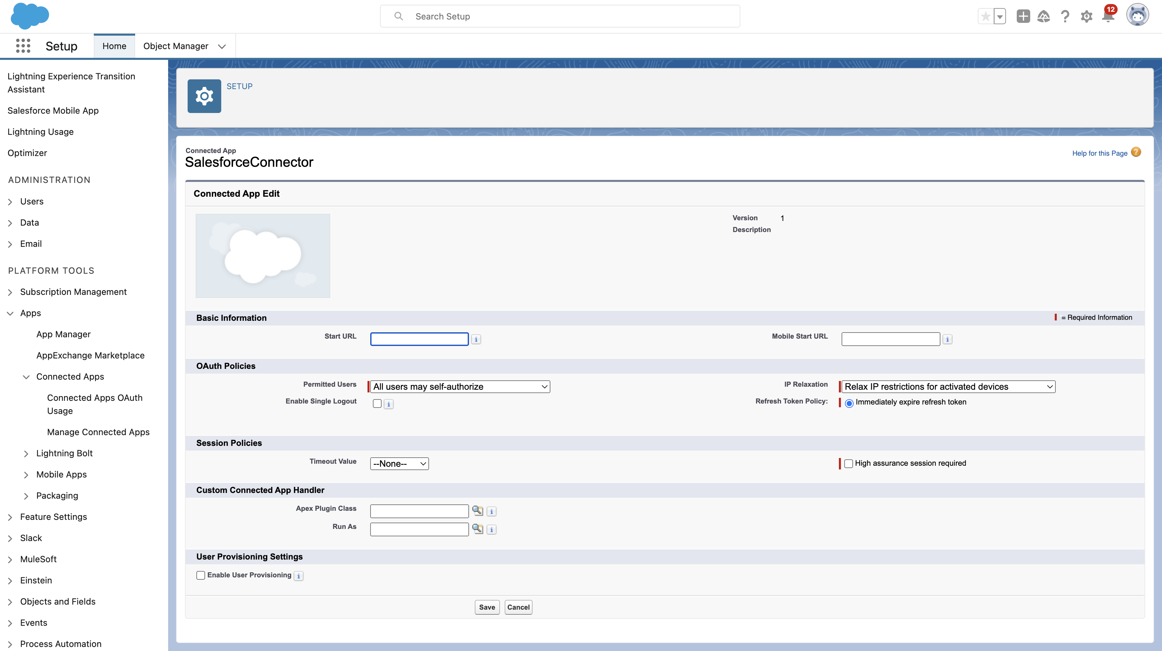Click the Run As lookup icon
The height and width of the screenshot is (651, 1162).
[x=477, y=529]
